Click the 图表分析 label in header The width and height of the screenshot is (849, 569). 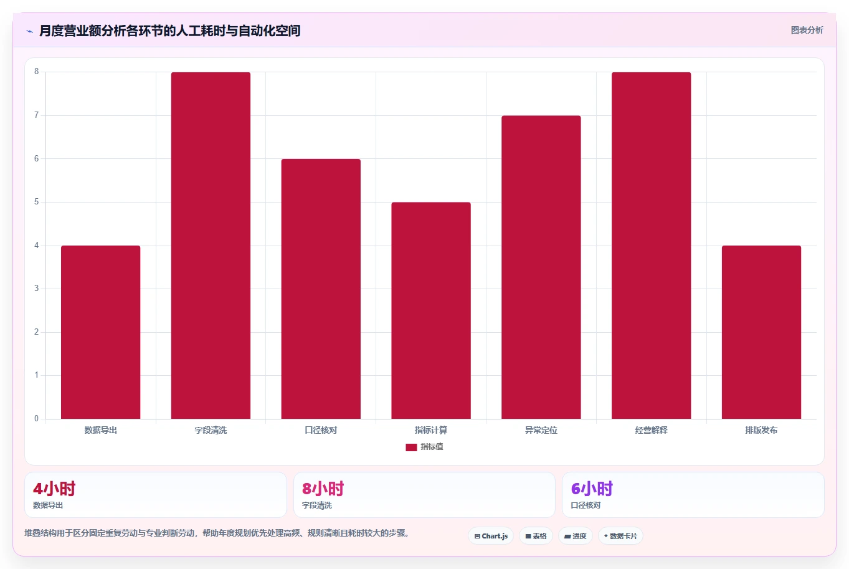[x=807, y=30]
